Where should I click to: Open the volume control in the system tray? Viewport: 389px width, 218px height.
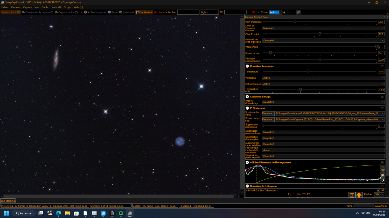pos(368,213)
